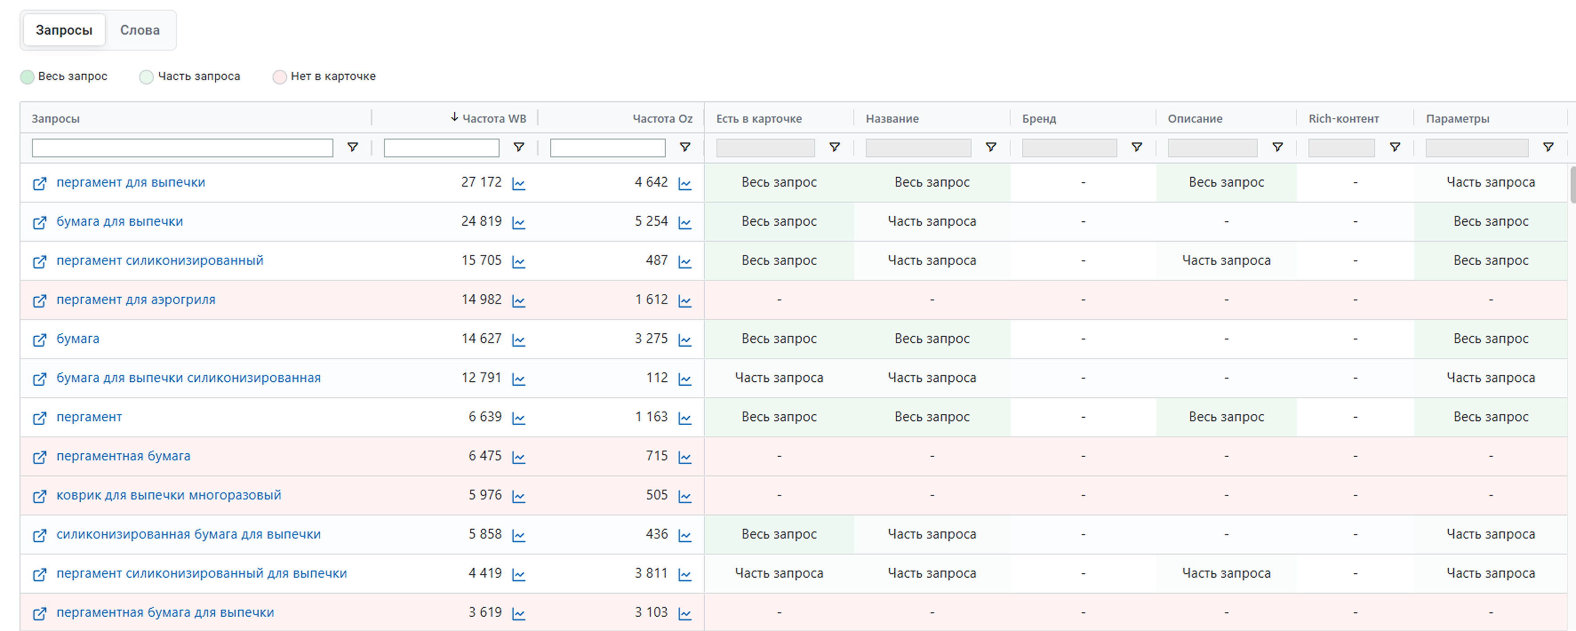Show WB frequency chart for бумага для выпечки

point(518,223)
